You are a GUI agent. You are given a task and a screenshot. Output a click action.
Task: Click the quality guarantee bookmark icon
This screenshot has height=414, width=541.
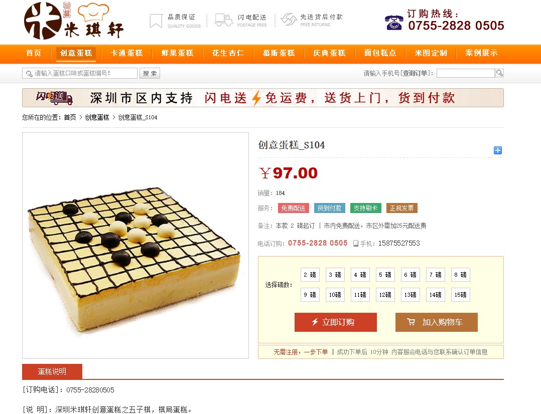coord(156,21)
